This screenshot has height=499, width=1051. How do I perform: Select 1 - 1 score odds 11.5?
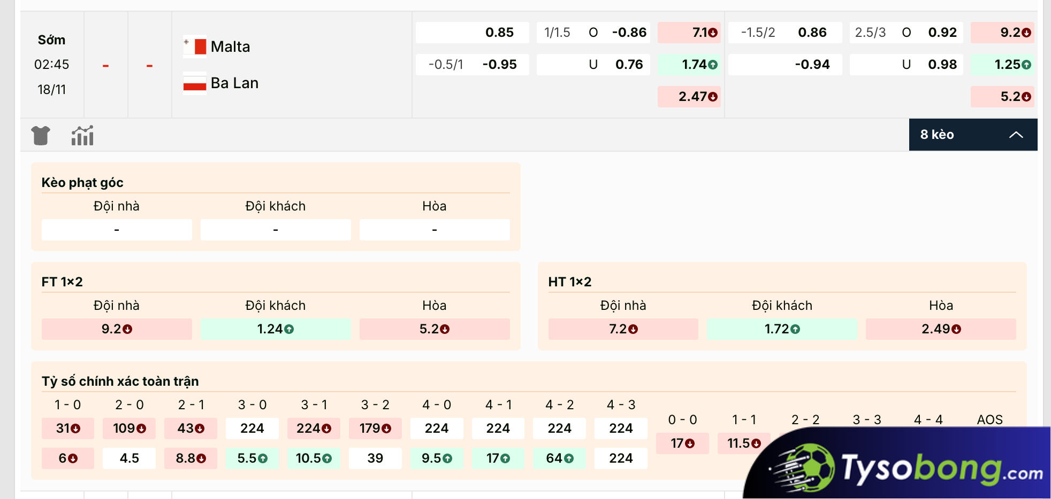744,443
